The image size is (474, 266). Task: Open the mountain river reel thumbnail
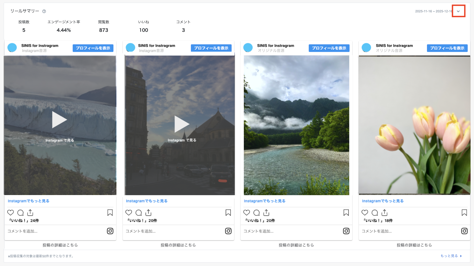pyautogui.click(x=296, y=125)
